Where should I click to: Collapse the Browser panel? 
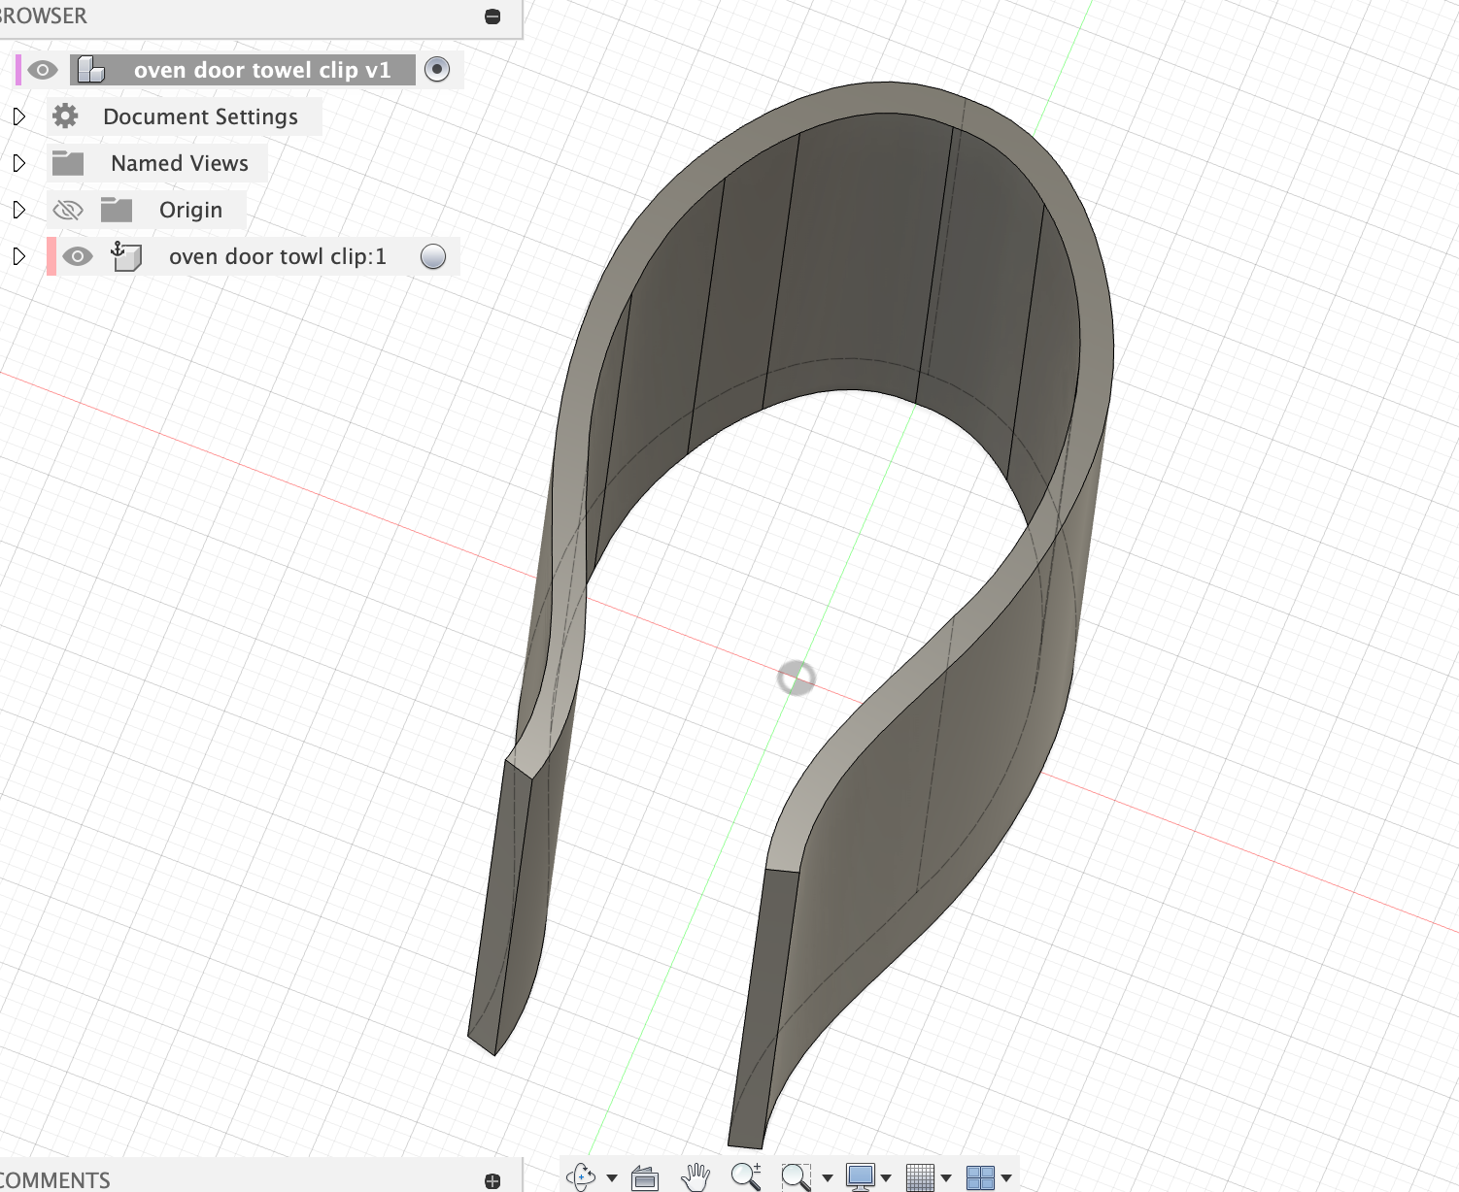tap(492, 17)
